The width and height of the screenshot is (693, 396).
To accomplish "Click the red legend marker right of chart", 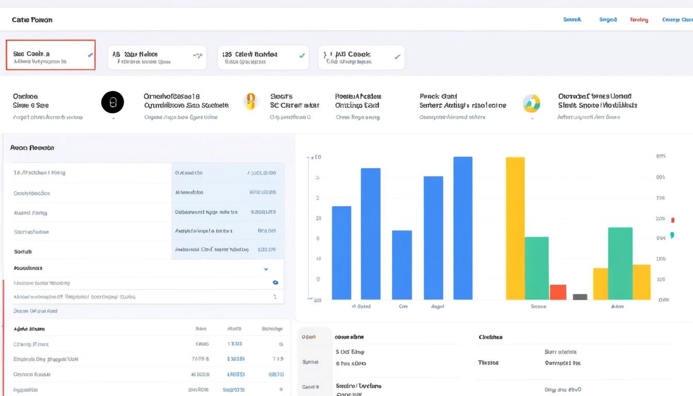I will [x=673, y=220].
